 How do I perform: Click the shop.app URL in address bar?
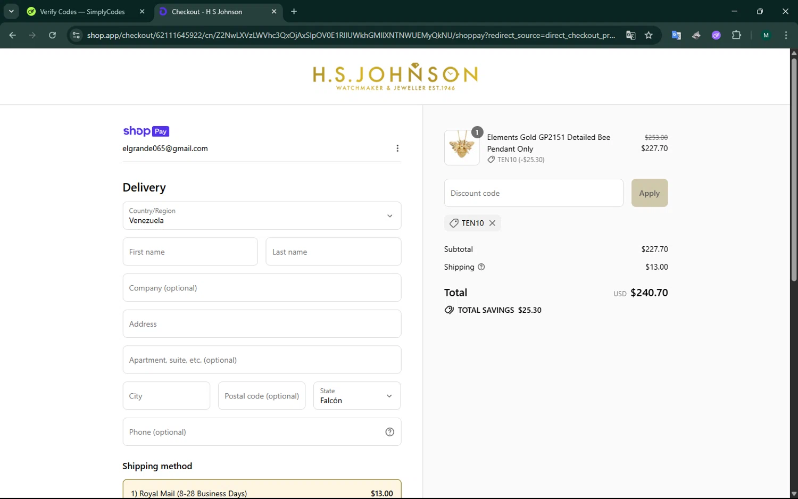pyautogui.click(x=351, y=35)
